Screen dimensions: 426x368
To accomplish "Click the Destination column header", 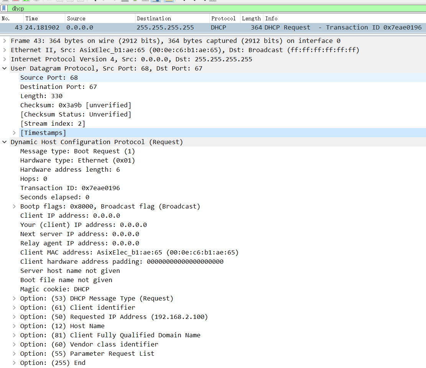I will (x=154, y=18).
